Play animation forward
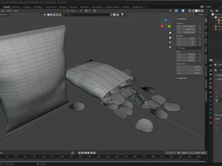222x166 pixels. pos(88,153)
